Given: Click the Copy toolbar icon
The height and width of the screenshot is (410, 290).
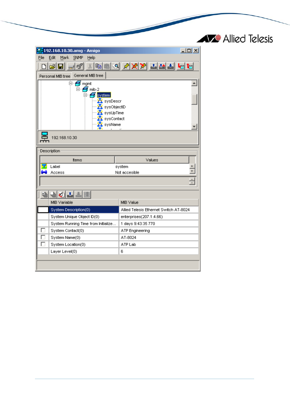Looking at the screenshot, I should tap(98, 66).
